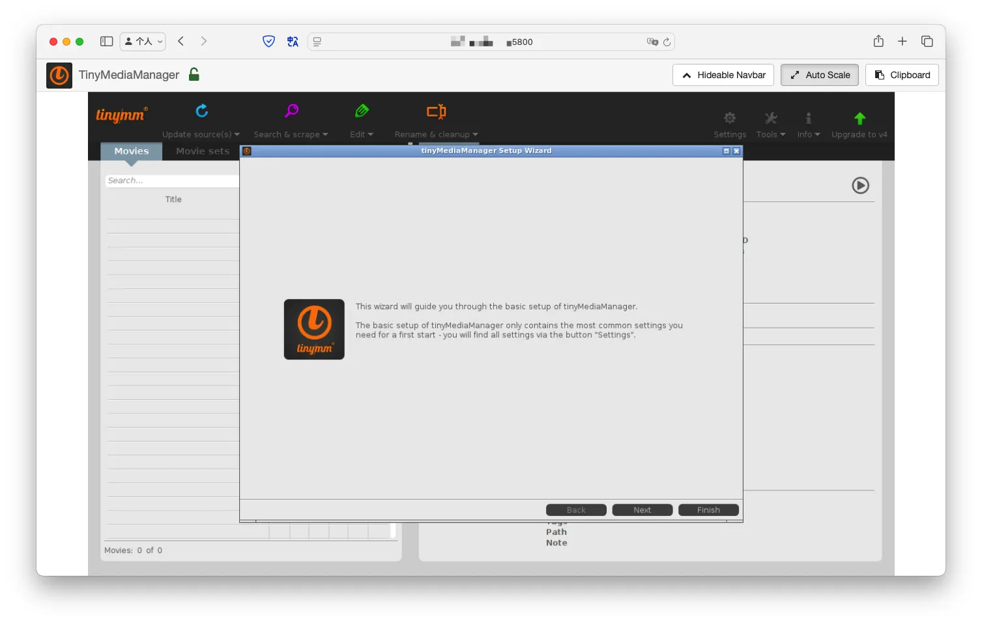Click the movie Search input field

point(172,181)
